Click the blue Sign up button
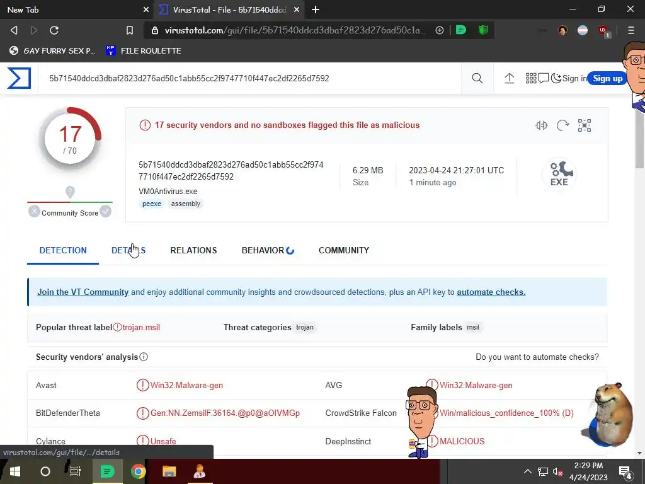Viewport: 645px width, 484px height. [607, 78]
